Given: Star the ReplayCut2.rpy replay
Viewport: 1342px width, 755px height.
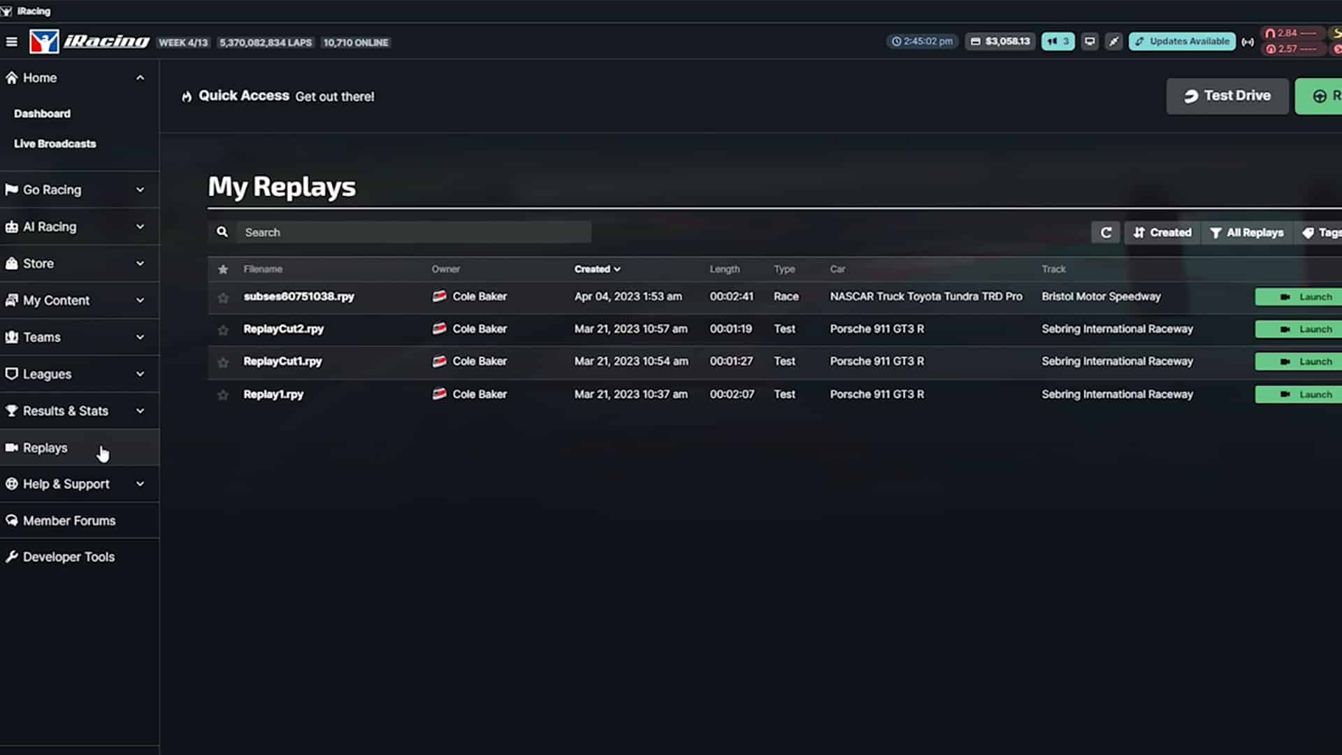Looking at the screenshot, I should pos(223,329).
